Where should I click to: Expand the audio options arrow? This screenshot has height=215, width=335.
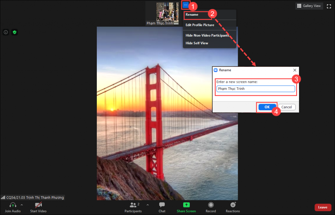coord(22,205)
